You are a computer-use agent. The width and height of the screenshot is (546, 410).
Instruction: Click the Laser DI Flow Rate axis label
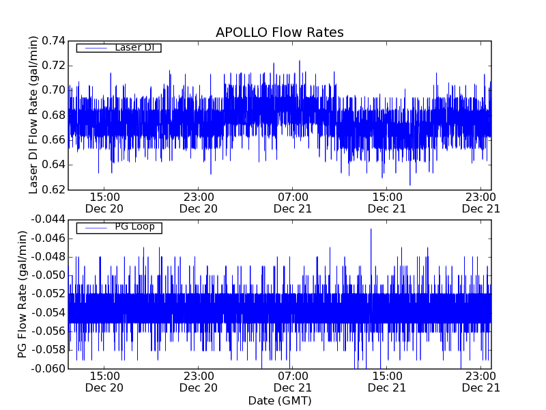click(x=33, y=115)
